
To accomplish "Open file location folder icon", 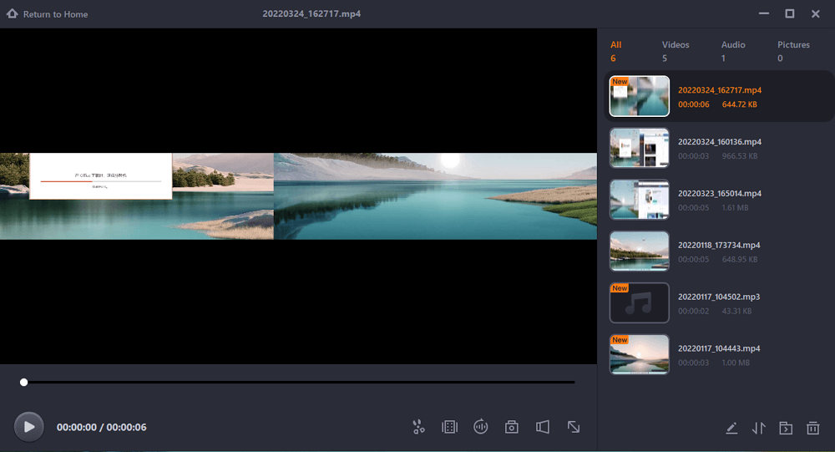I will pos(786,429).
